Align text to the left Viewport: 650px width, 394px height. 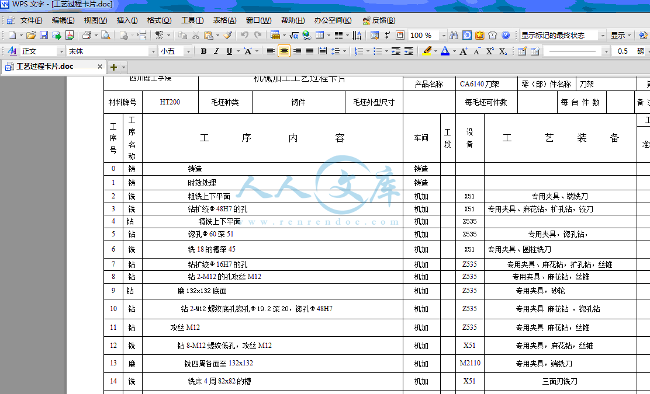271,51
